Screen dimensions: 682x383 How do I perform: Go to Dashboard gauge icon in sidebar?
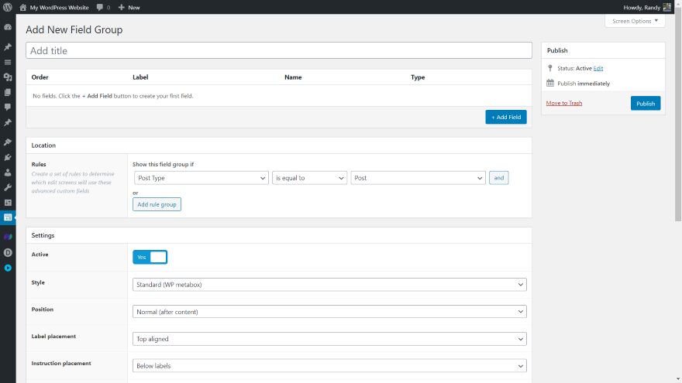(x=8, y=27)
